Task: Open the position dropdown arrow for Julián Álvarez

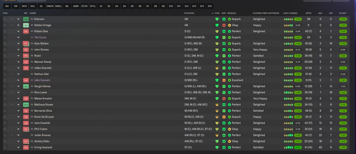Action: point(18,135)
